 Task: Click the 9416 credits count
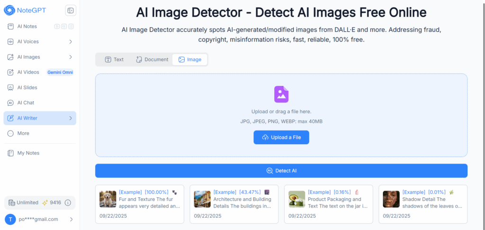[x=56, y=203]
